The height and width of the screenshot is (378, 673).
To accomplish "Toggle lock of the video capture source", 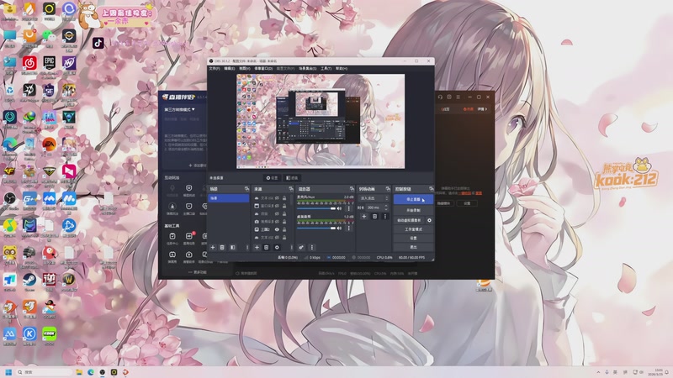I will 284,222.
